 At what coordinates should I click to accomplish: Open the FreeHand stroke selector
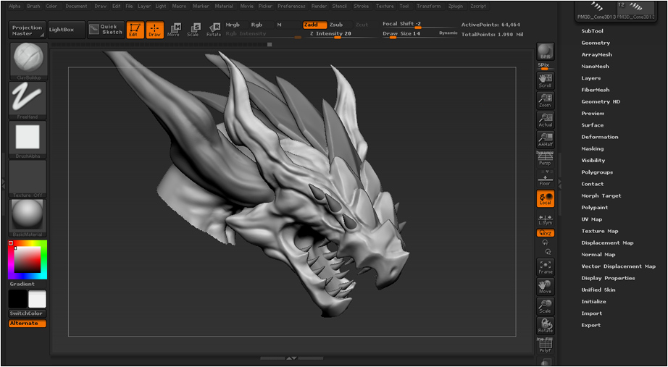pos(28,100)
